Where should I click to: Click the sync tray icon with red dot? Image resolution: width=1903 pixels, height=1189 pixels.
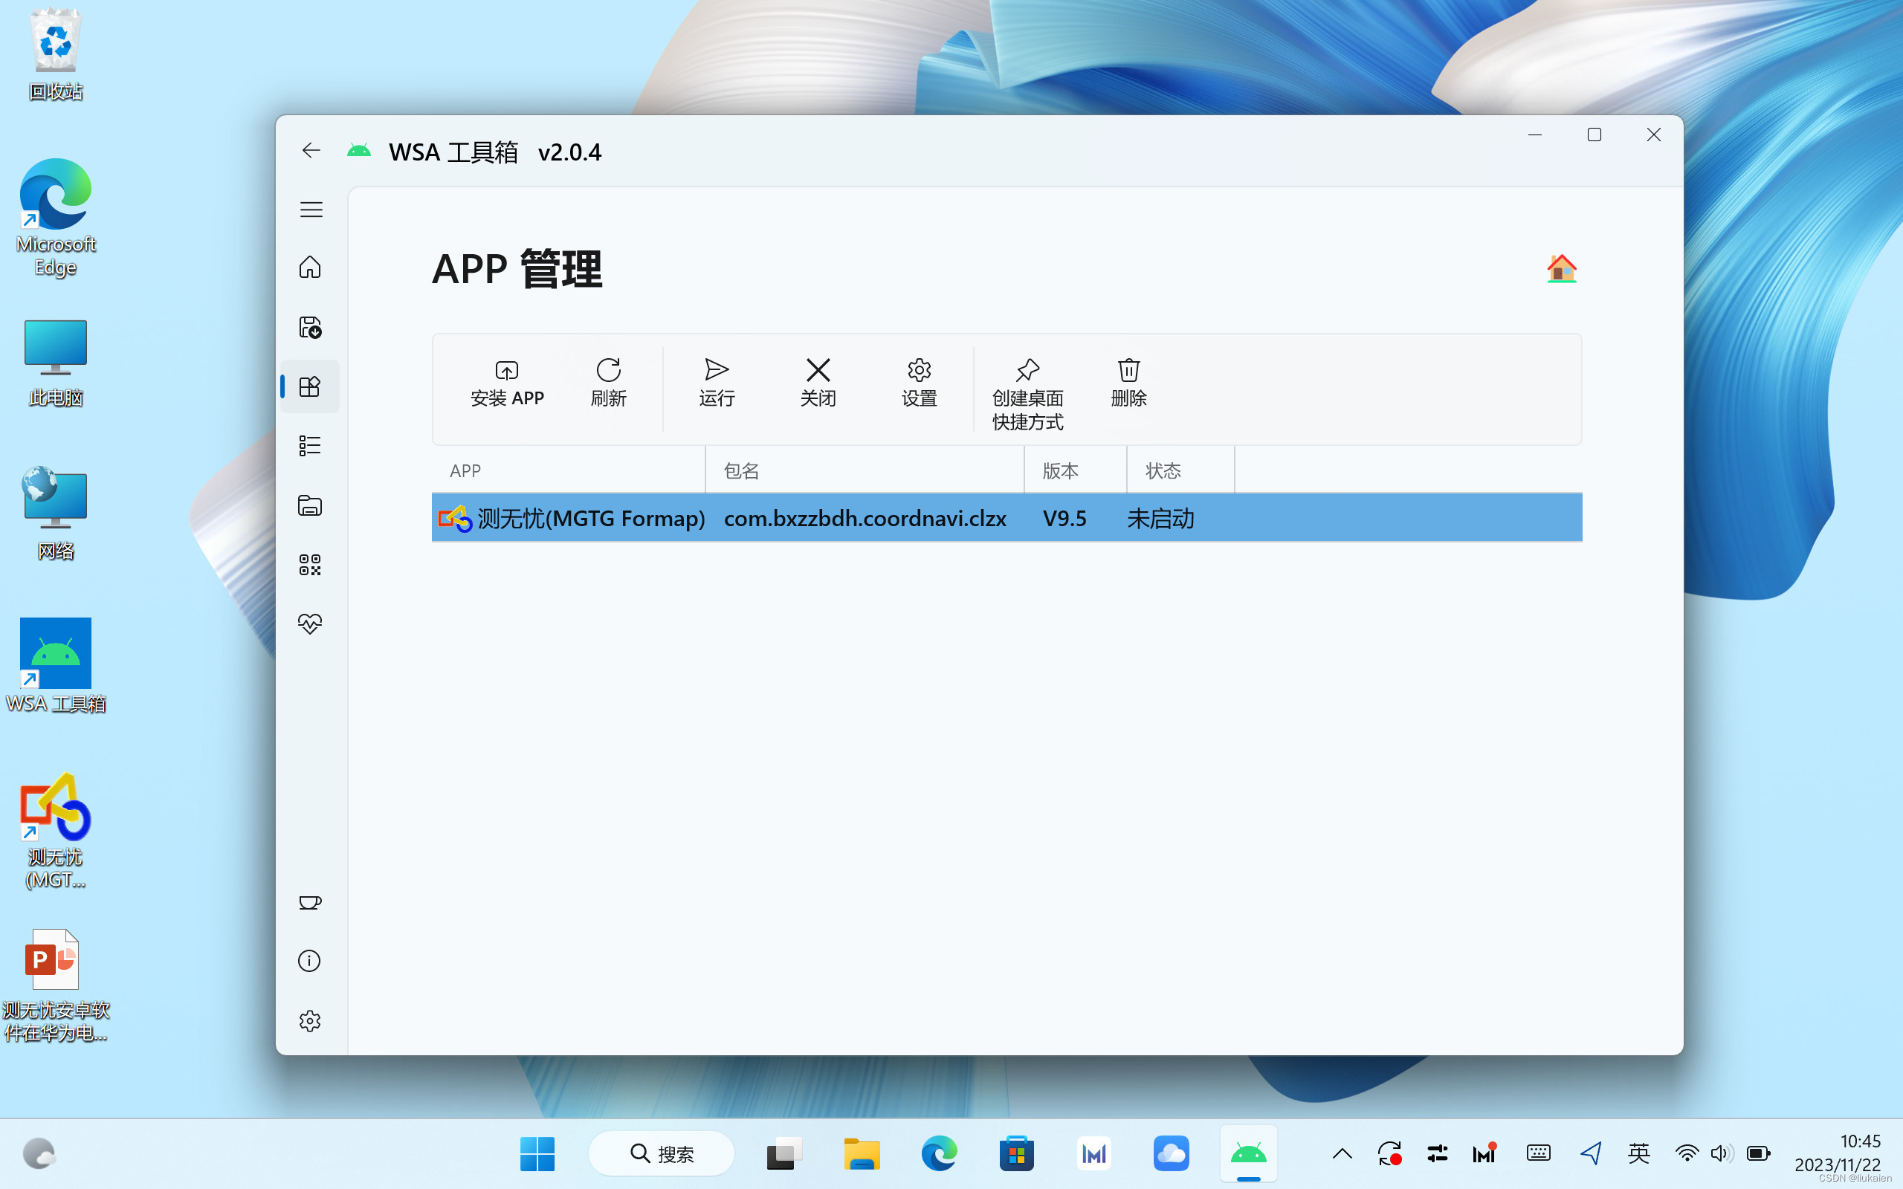pos(1389,1153)
